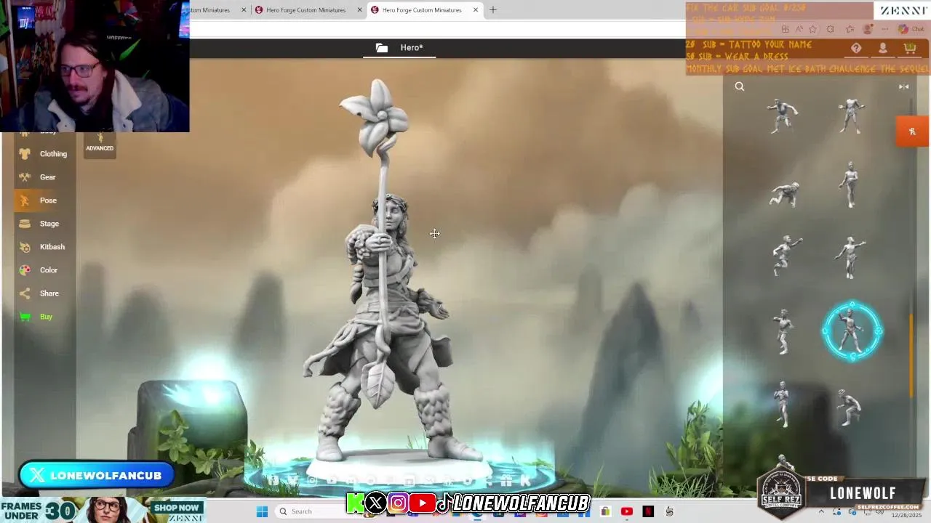Click the orange side tab button
931x523 pixels.
pos(912,131)
